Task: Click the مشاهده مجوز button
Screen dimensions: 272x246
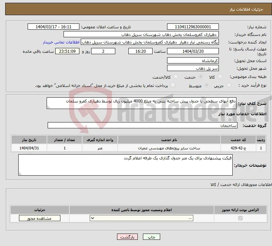Action: [40, 218]
